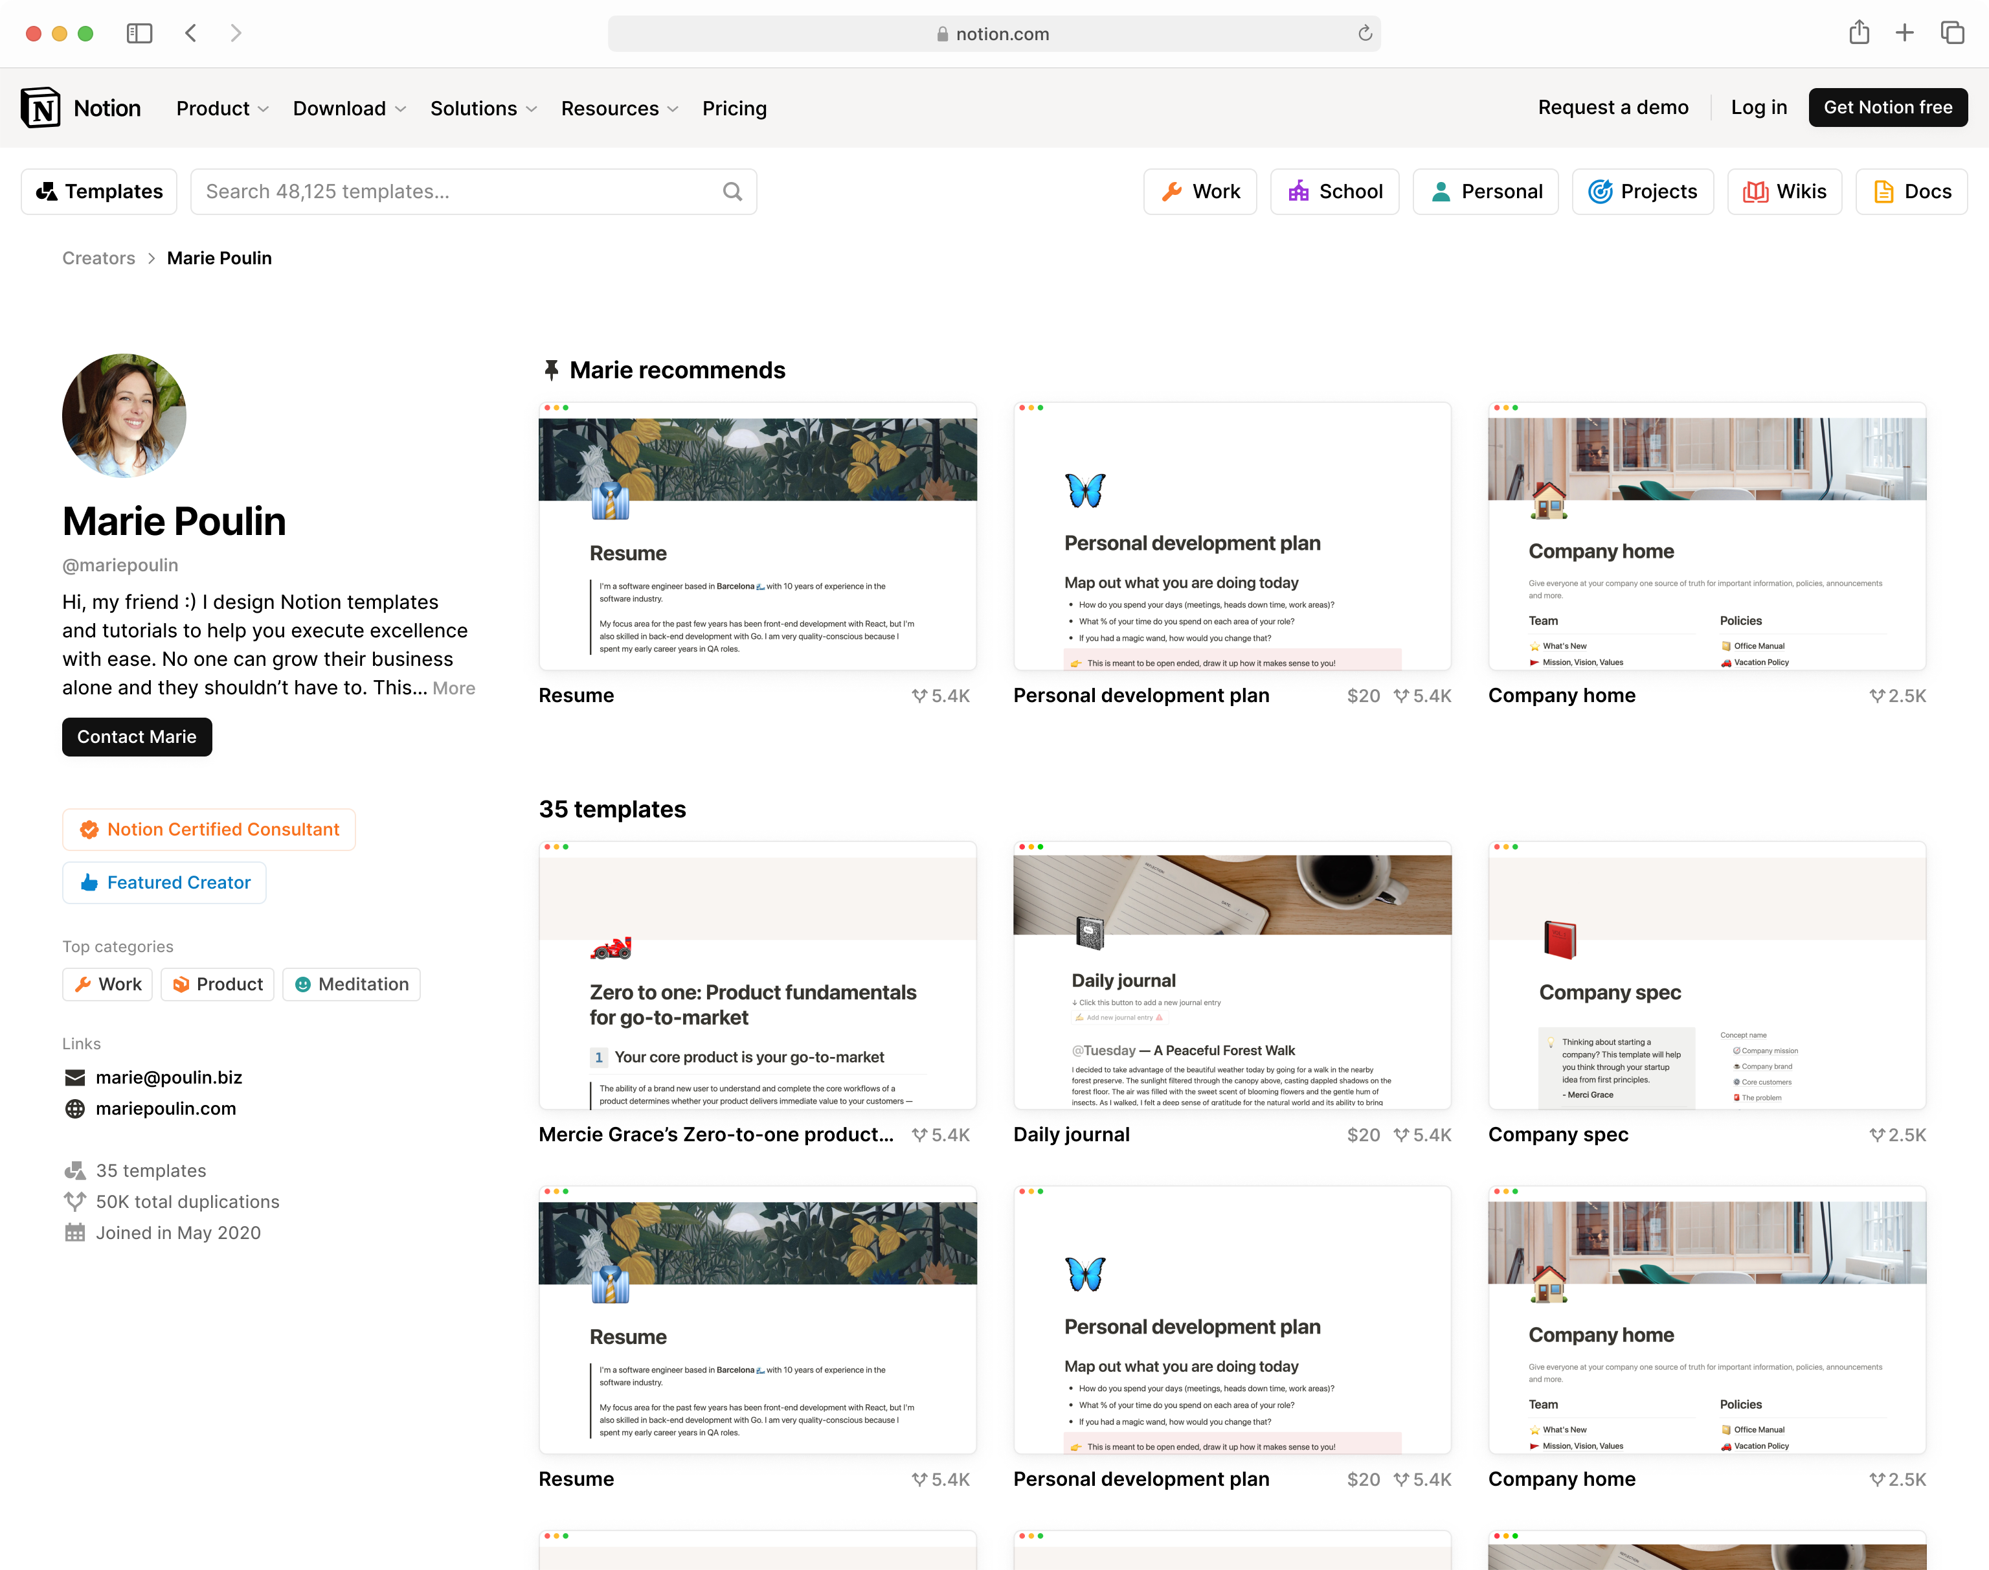The image size is (1989, 1570).
Task: Expand bio with the More link
Action: tap(454, 688)
